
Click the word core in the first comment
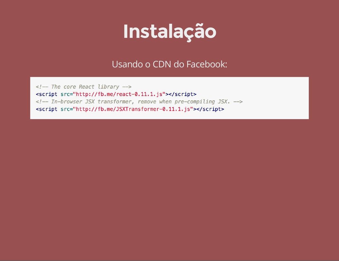coord(70,87)
